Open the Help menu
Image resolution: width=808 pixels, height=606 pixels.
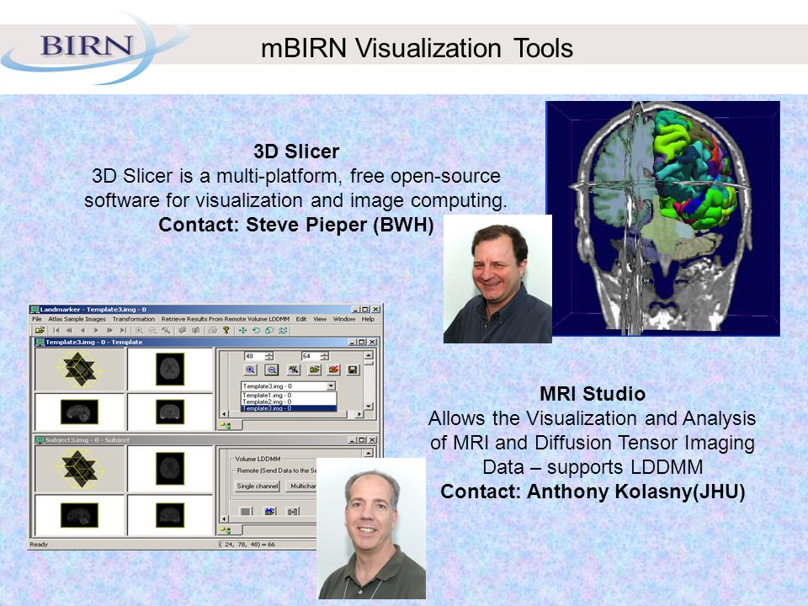(x=368, y=319)
